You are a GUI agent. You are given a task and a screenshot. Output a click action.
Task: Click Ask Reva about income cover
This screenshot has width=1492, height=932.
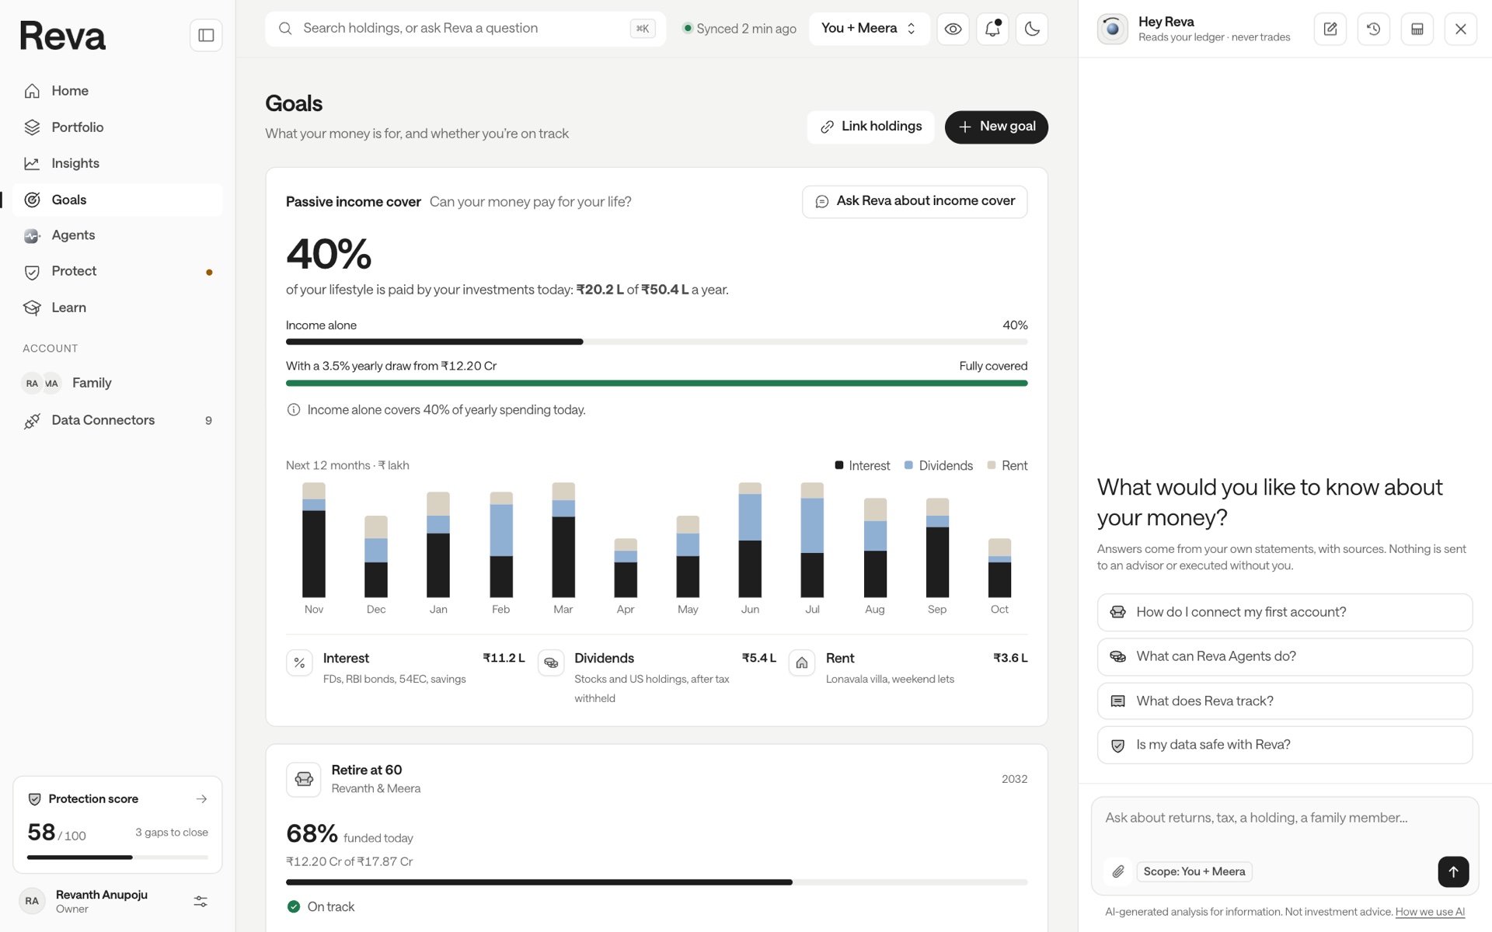915,201
